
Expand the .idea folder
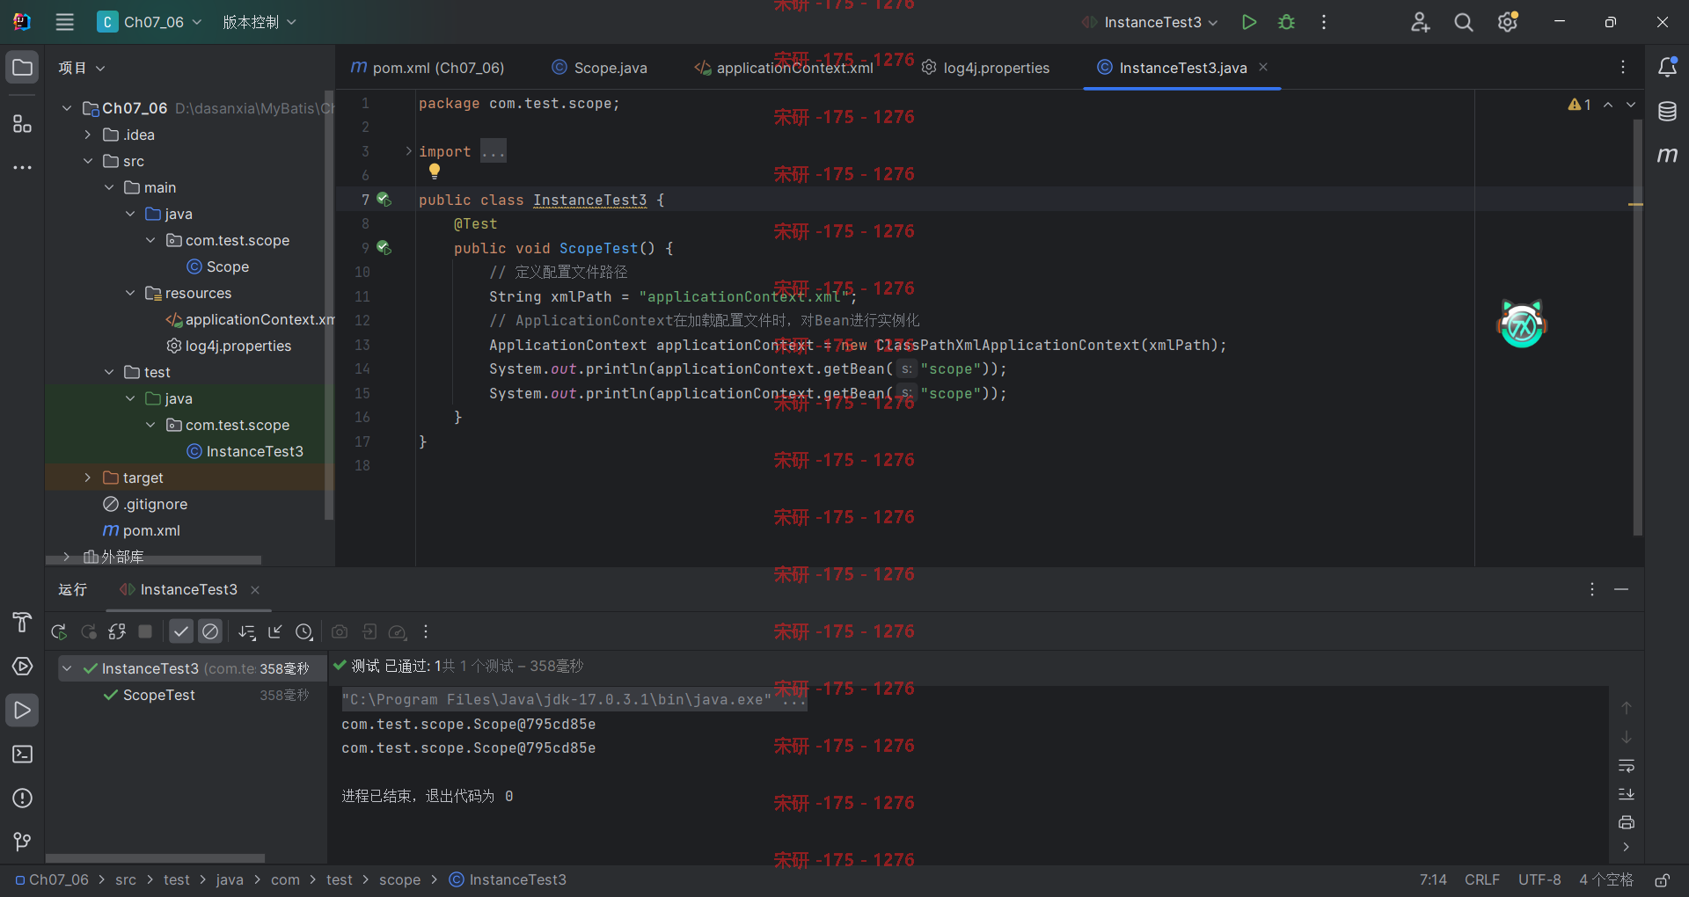point(87,135)
